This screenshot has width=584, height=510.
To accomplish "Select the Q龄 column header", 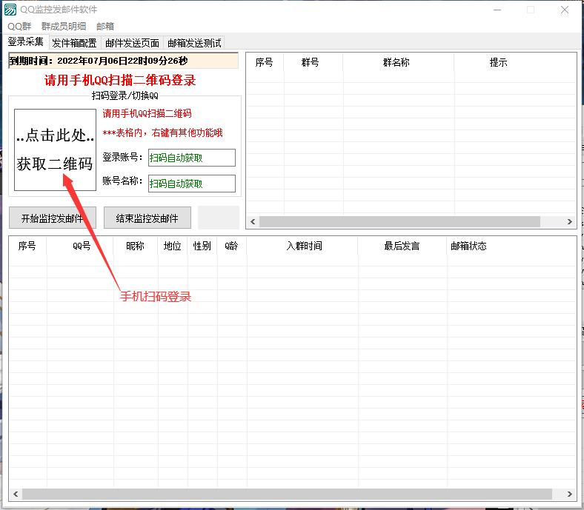I will pos(232,246).
